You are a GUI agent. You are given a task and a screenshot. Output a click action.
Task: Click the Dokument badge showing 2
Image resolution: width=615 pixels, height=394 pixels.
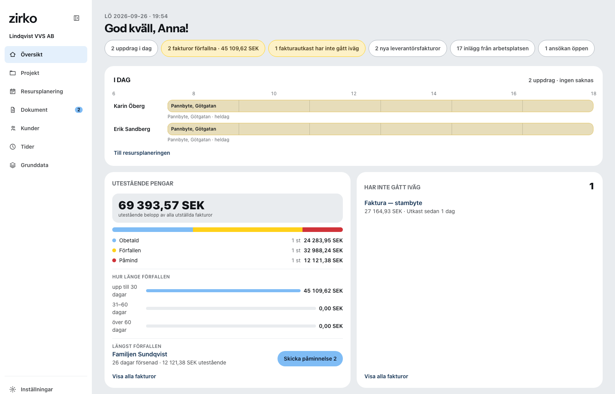click(79, 110)
